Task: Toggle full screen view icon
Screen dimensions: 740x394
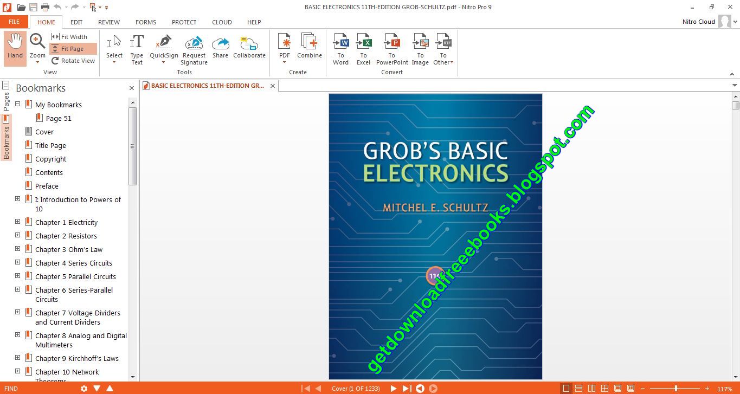Action: click(x=617, y=389)
